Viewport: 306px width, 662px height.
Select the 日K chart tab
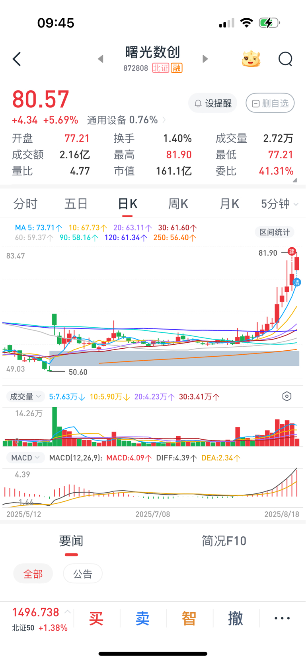(x=127, y=204)
